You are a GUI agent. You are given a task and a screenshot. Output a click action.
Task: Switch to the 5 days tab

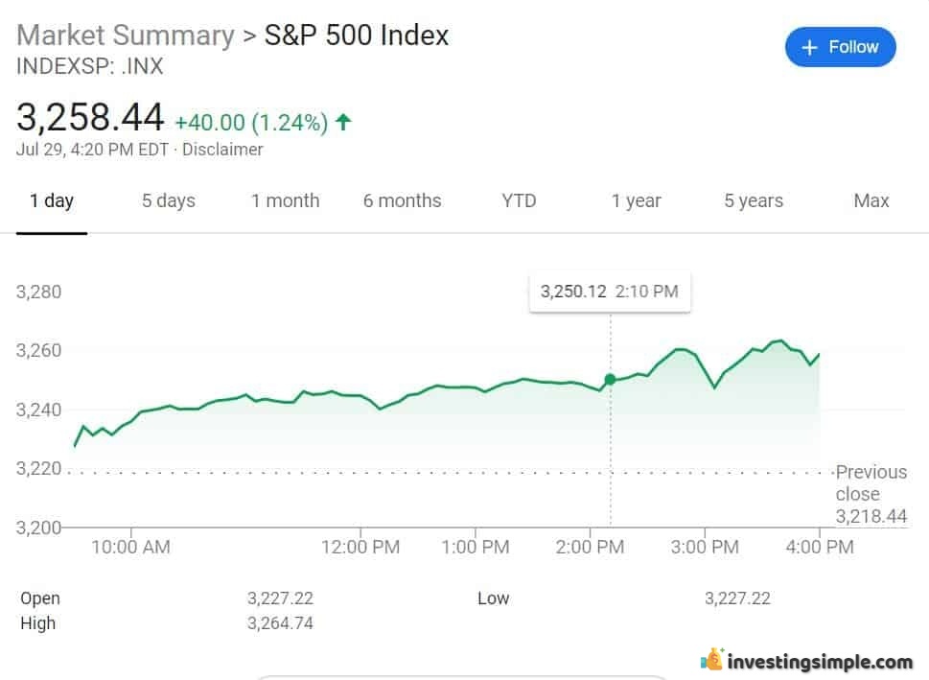[169, 201]
